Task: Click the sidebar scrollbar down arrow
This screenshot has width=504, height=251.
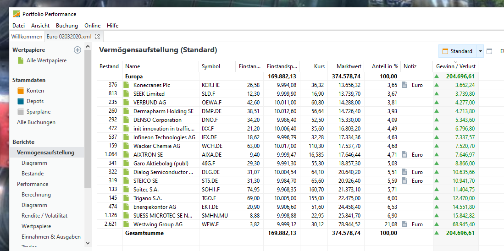Action: click(88, 243)
